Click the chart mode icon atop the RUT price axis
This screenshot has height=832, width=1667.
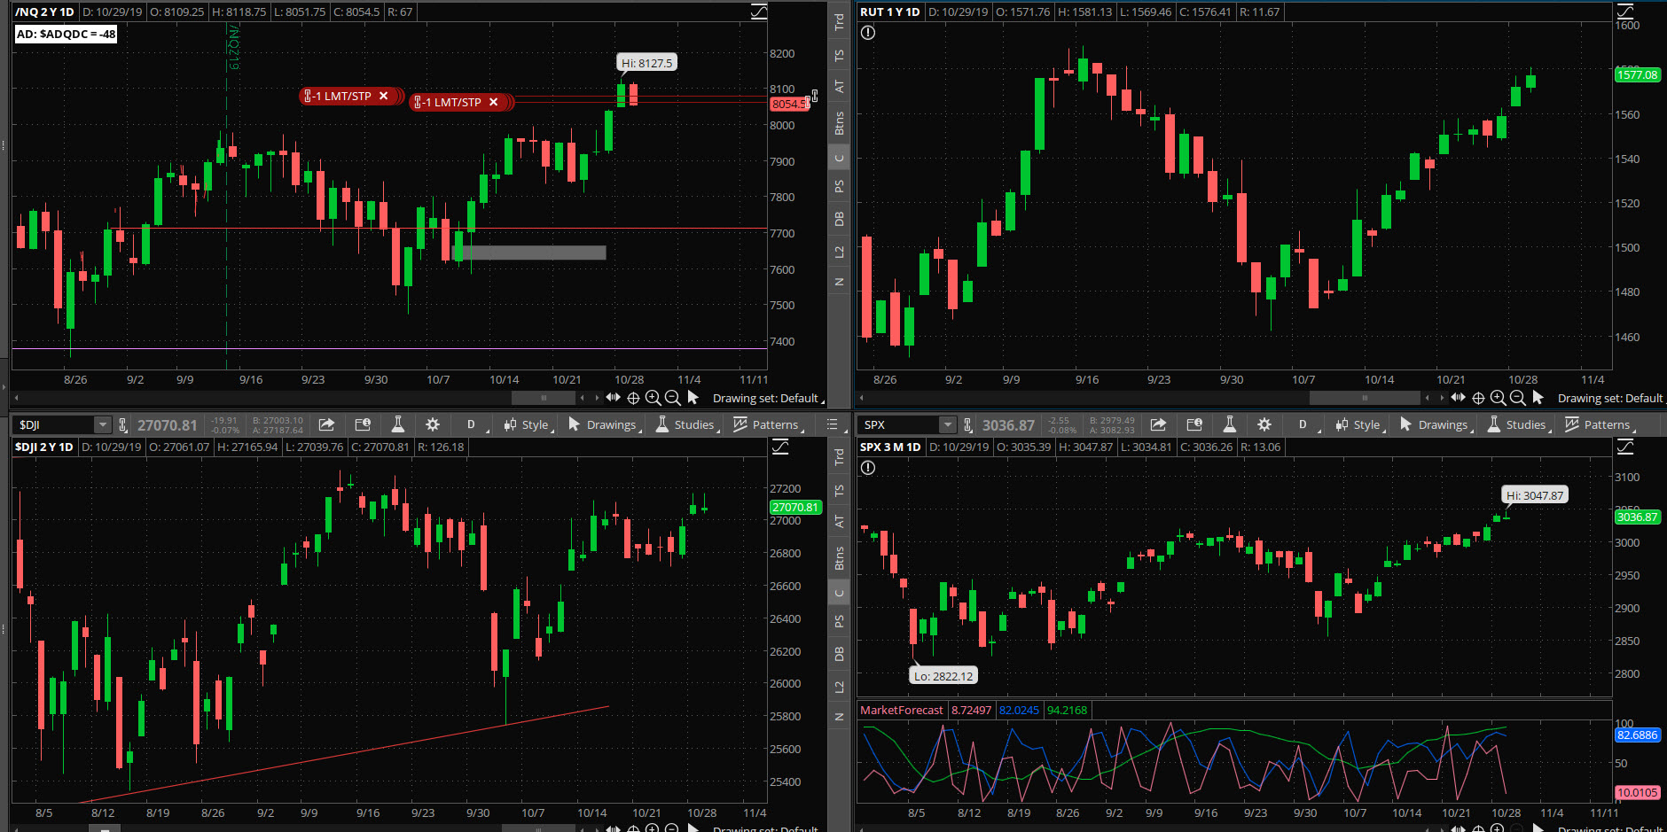[x=1625, y=12]
